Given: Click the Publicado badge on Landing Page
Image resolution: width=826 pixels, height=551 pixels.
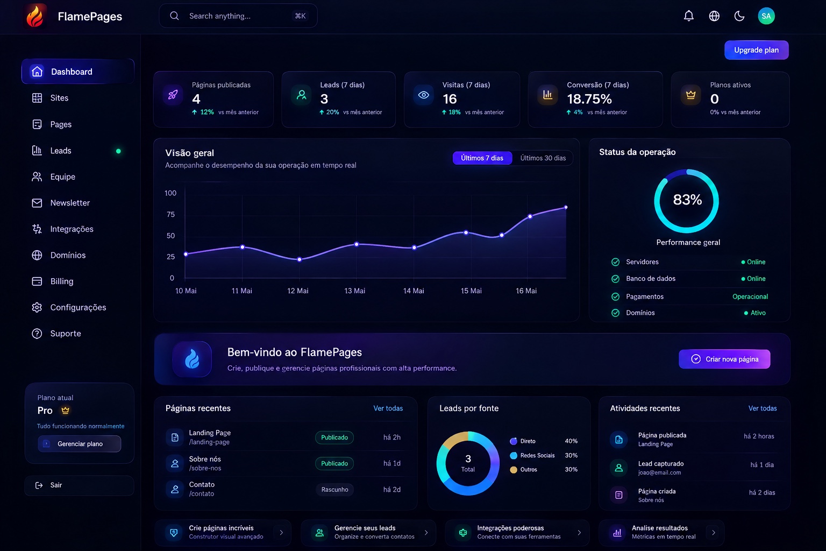Looking at the screenshot, I should tap(334, 437).
